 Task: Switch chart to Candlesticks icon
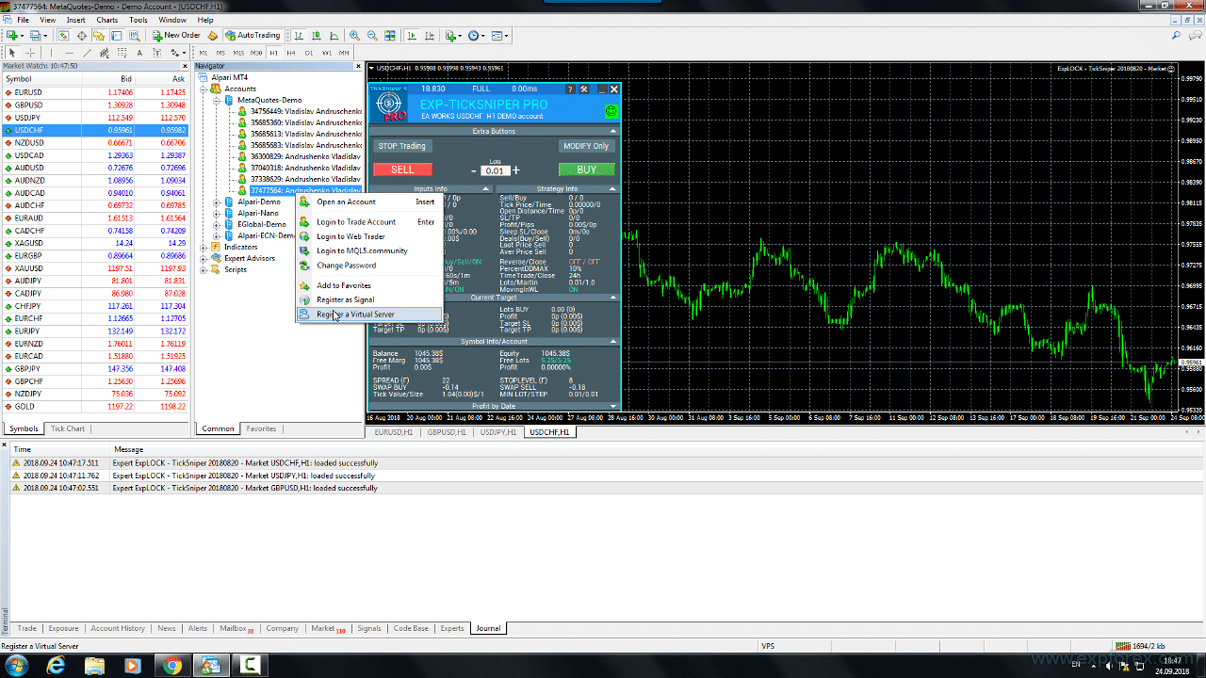(317, 35)
